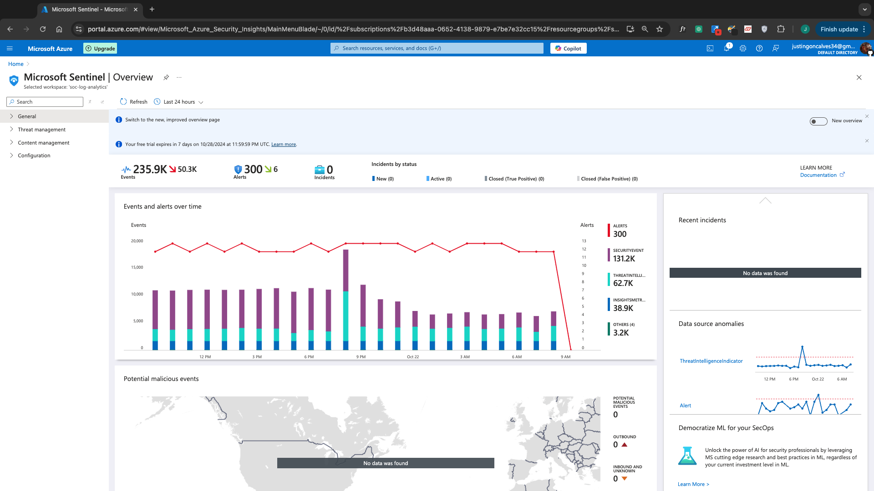The image size is (874, 491).
Task: Click the ThreatIntelligenceIndicator anomaly sparkline
Action: (804, 358)
